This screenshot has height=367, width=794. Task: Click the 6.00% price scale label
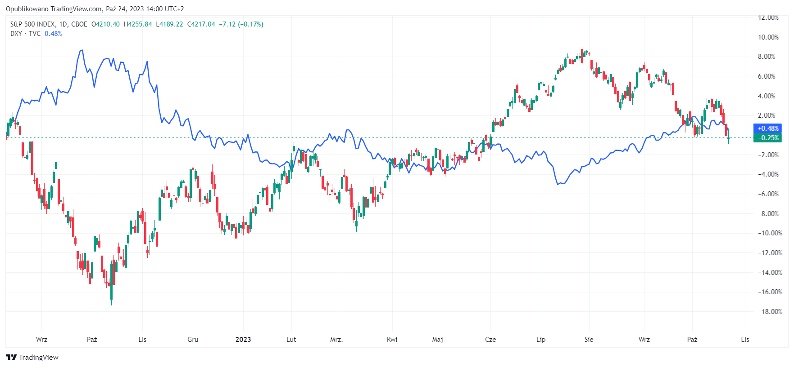tap(767, 76)
